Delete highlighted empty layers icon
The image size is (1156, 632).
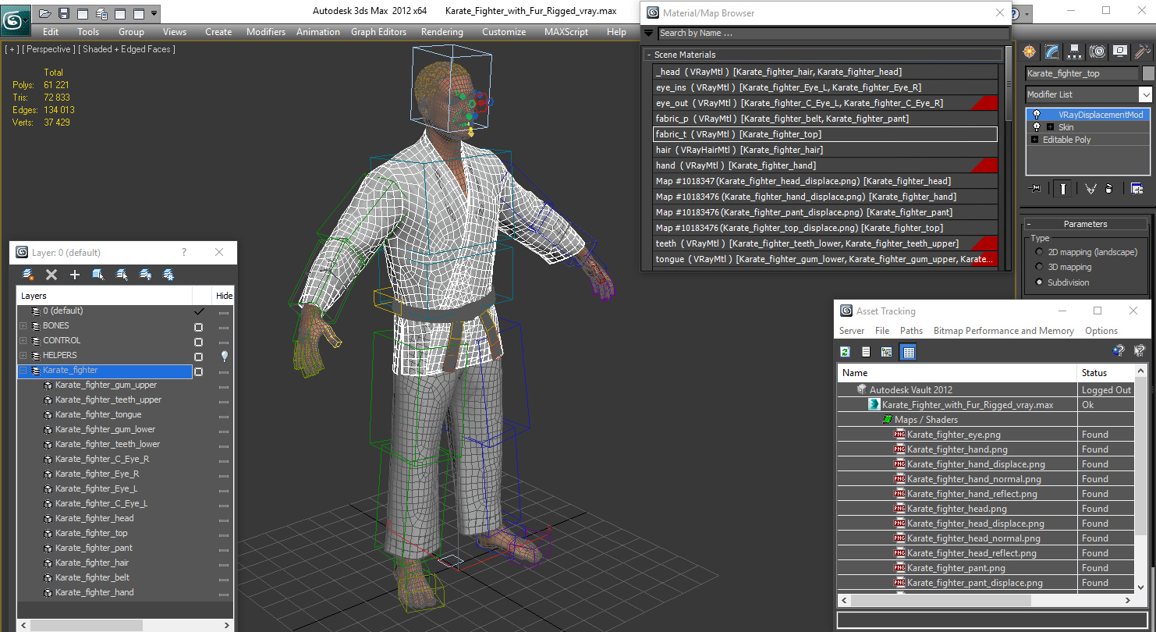tap(51, 275)
